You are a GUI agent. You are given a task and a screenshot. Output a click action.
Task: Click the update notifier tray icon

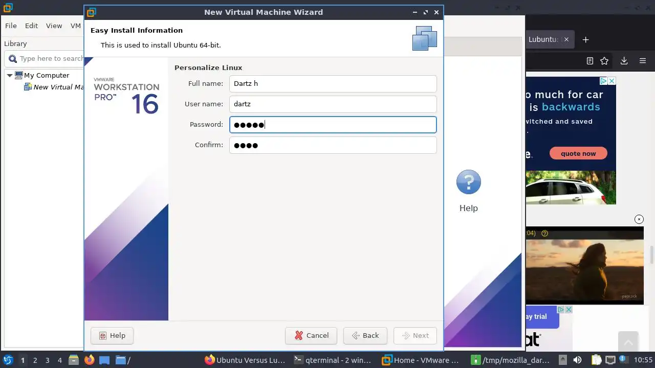pyautogui.click(x=624, y=360)
